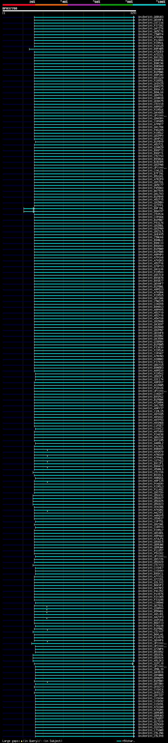
Task: Select the UniRef100_C5NU06 label
Action: [151, 237]
